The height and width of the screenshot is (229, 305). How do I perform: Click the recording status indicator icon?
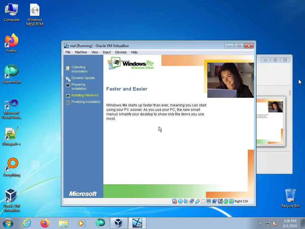214,201
